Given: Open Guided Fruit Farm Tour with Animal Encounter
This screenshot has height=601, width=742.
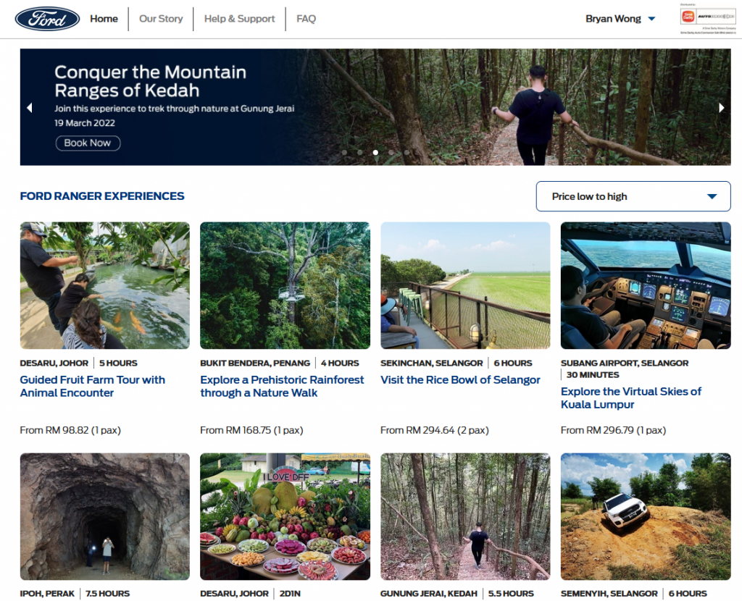Looking at the screenshot, I should tap(92, 386).
